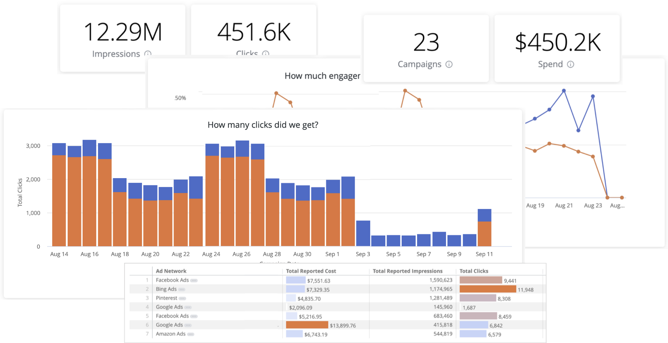Sort by Total Reported Impressions header
This screenshot has height=343, width=668.
(407, 271)
